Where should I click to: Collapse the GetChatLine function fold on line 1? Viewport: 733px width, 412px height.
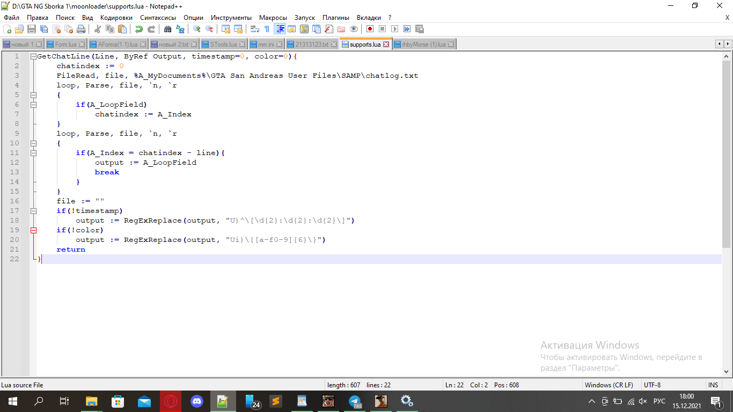point(33,56)
